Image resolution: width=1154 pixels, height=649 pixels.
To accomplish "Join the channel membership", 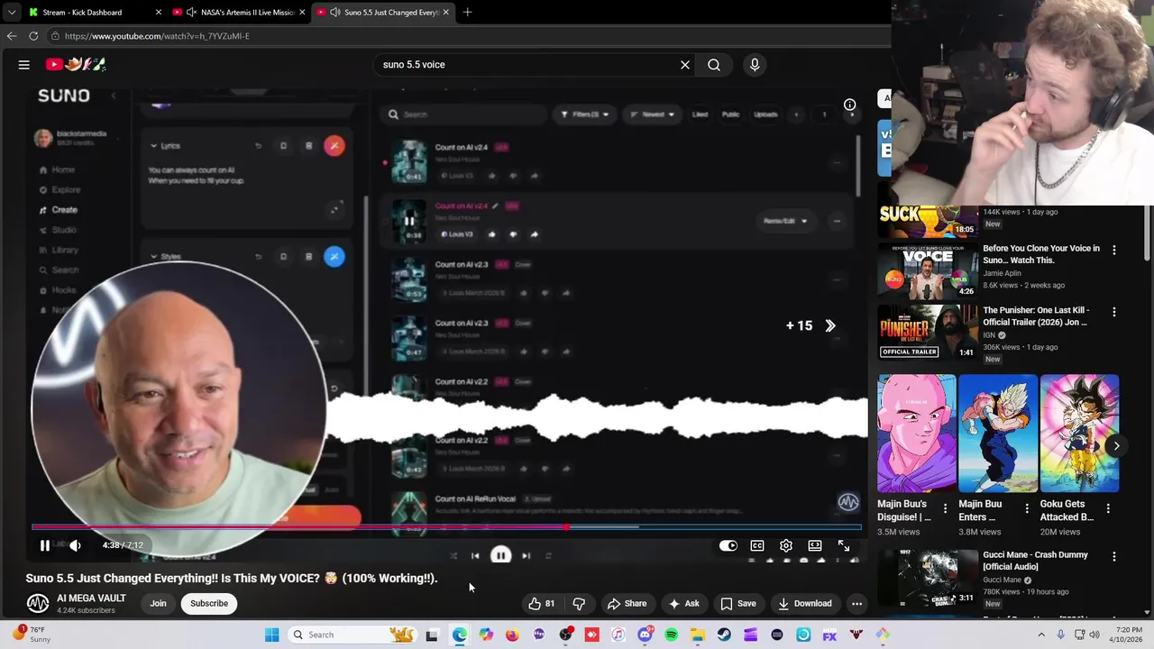I will pos(159,603).
